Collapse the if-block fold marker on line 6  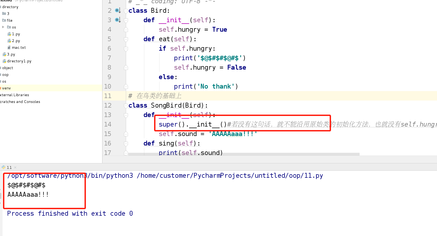pos(126,49)
